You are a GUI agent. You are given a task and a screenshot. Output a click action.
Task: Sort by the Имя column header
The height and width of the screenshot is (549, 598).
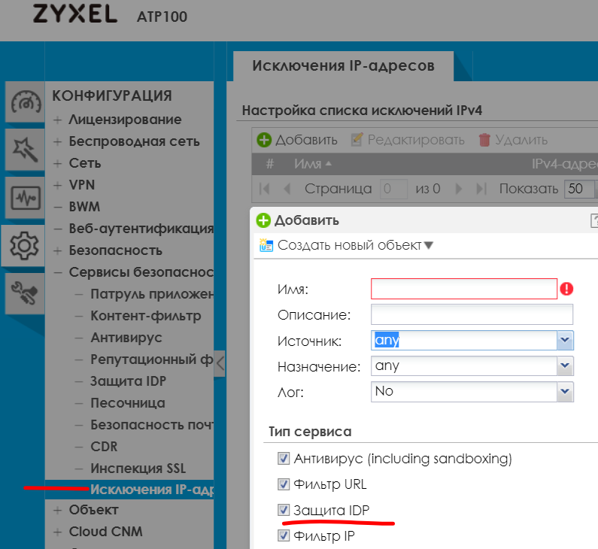(x=312, y=164)
